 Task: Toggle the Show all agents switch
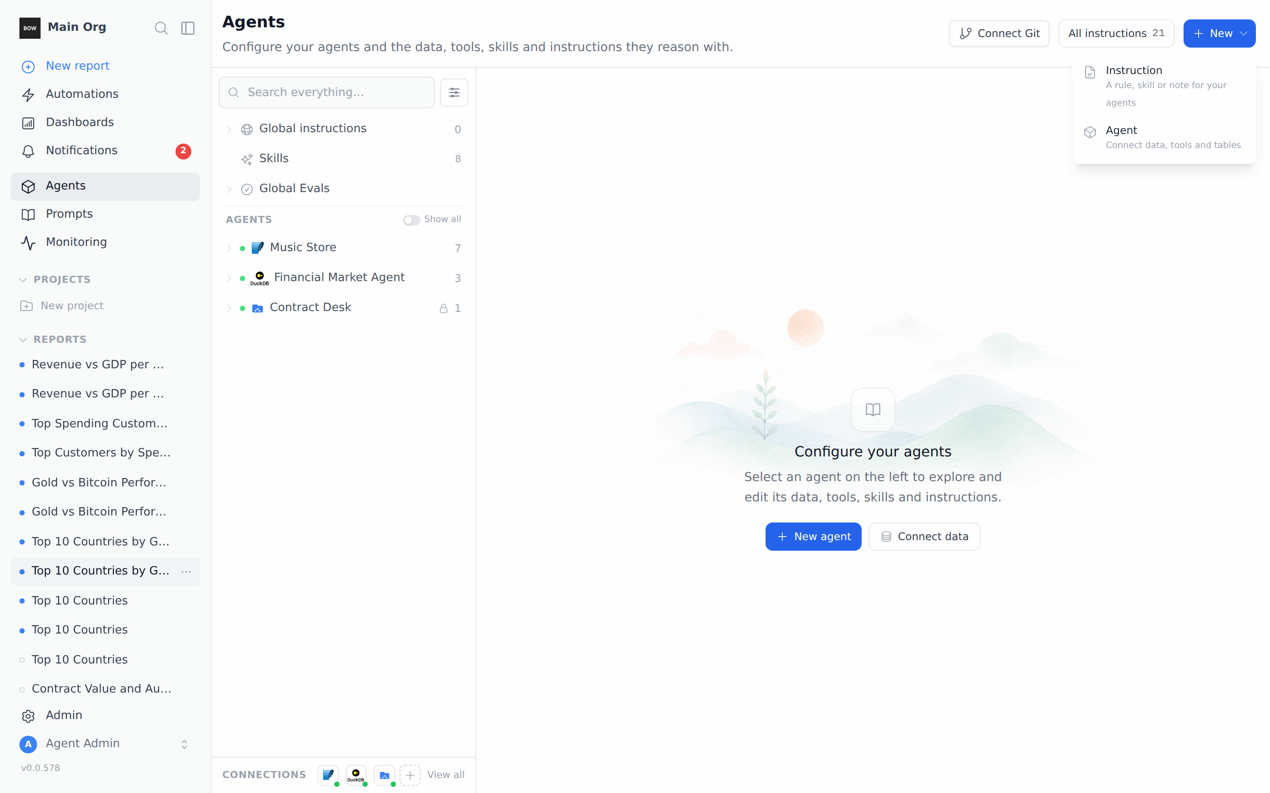click(411, 220)
